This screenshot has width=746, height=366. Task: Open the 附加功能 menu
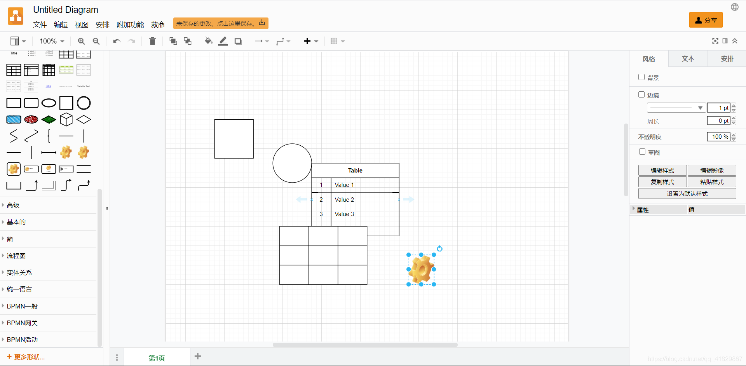tap(130, 25)
